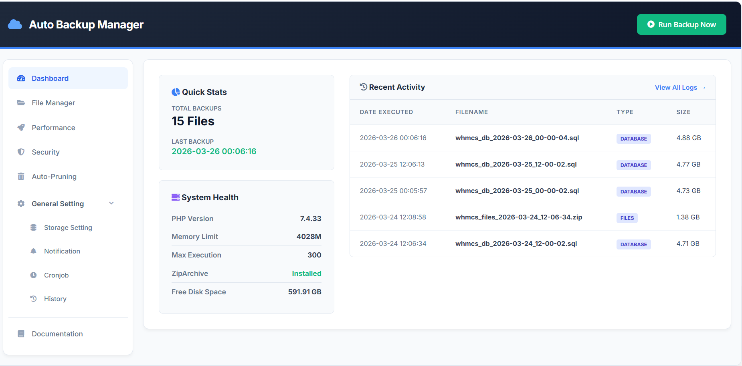Screen dimensions: 742x366
Task: Select the whmcs_files_2026-03-24_12-06-34.zip filename
Action: pyautogui.click(x=518, y=217)
